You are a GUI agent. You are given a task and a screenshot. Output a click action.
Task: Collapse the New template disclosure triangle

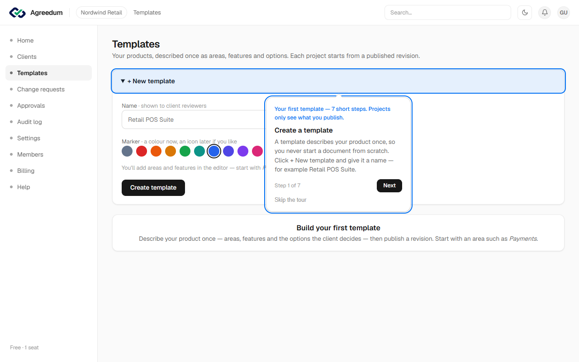(x=123, y=81)
